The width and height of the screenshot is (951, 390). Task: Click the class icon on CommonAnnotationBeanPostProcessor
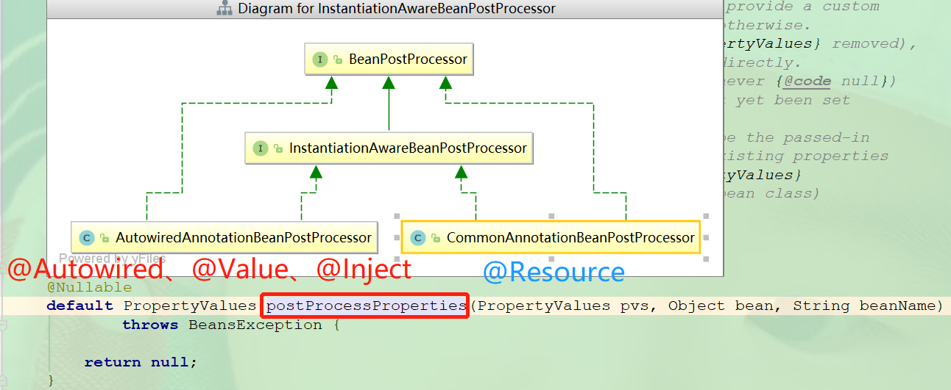[418, 238]
